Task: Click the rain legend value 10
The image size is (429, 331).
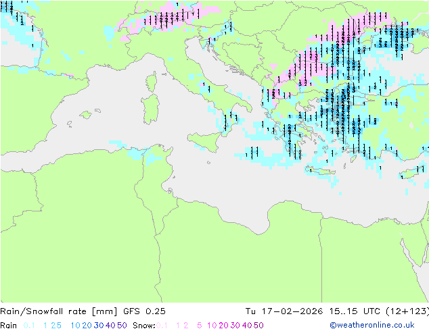Action: 75,326
